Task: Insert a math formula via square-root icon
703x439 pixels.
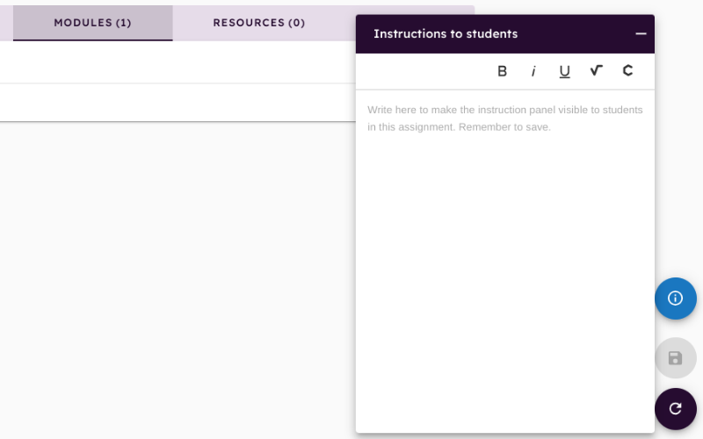Action: pos(597,71)
